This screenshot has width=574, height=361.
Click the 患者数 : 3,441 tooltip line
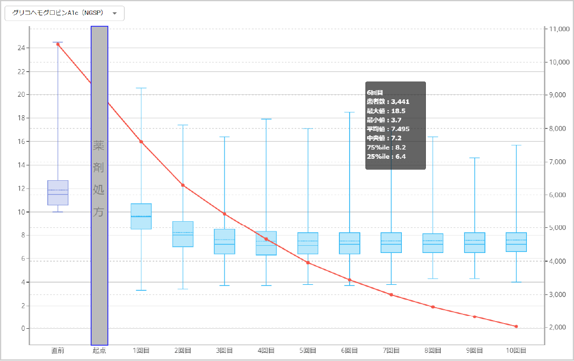(388, 102)
